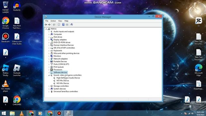Screen dimensions: 206x116
Task: Open the Action menu
Action: point(53,21)
